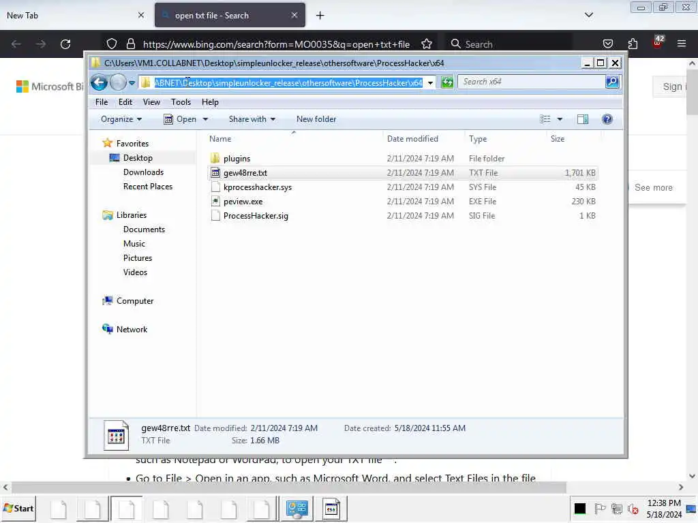Screen dimensions: 698x523
Task: Click the tracking protection shield icon
Action: tap(112, 44)
